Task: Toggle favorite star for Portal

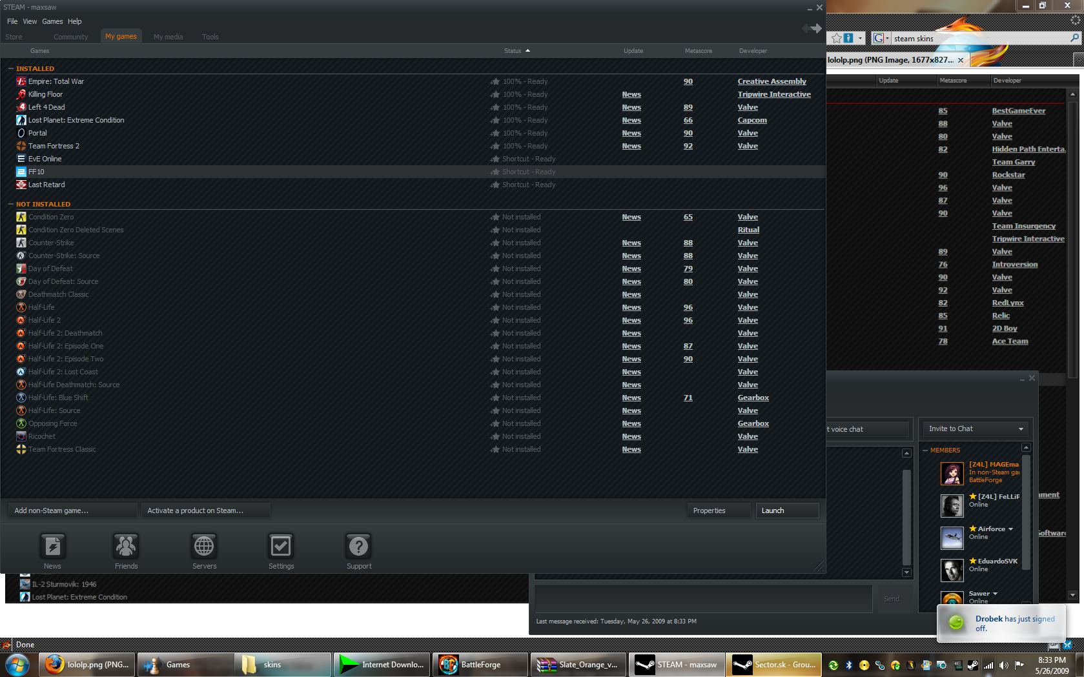Action: click(x=495, y=133)
